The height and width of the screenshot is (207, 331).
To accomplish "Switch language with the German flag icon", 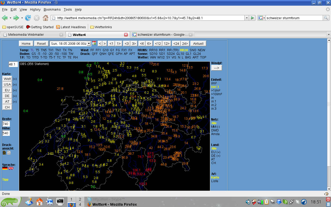I will (5, 168).
